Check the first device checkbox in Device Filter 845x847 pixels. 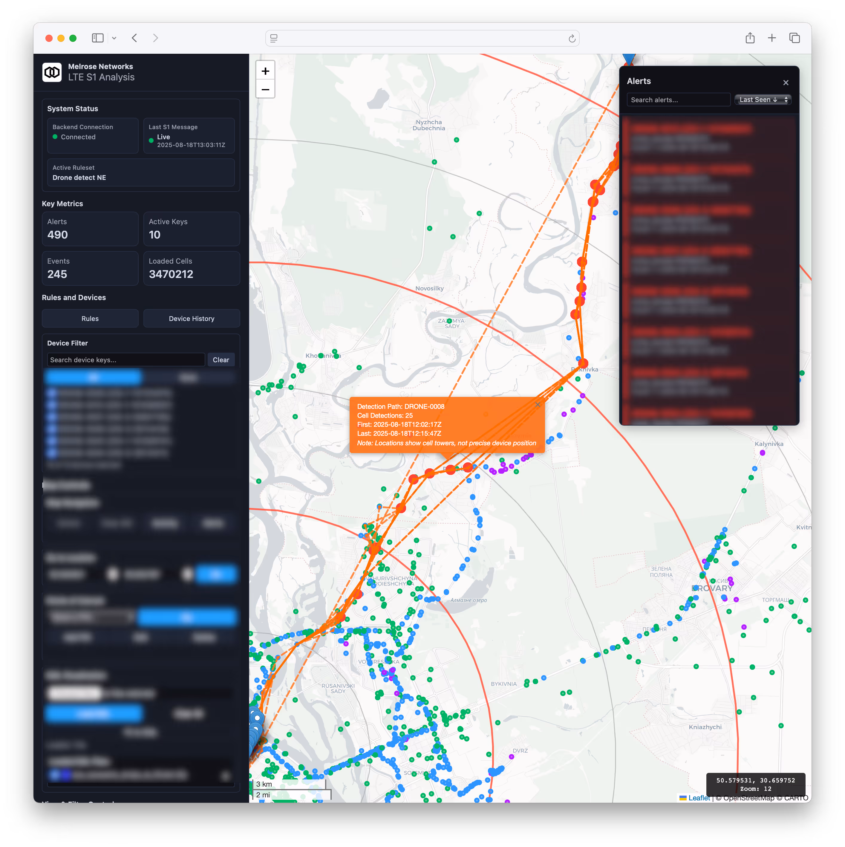(x=52, y=393)
